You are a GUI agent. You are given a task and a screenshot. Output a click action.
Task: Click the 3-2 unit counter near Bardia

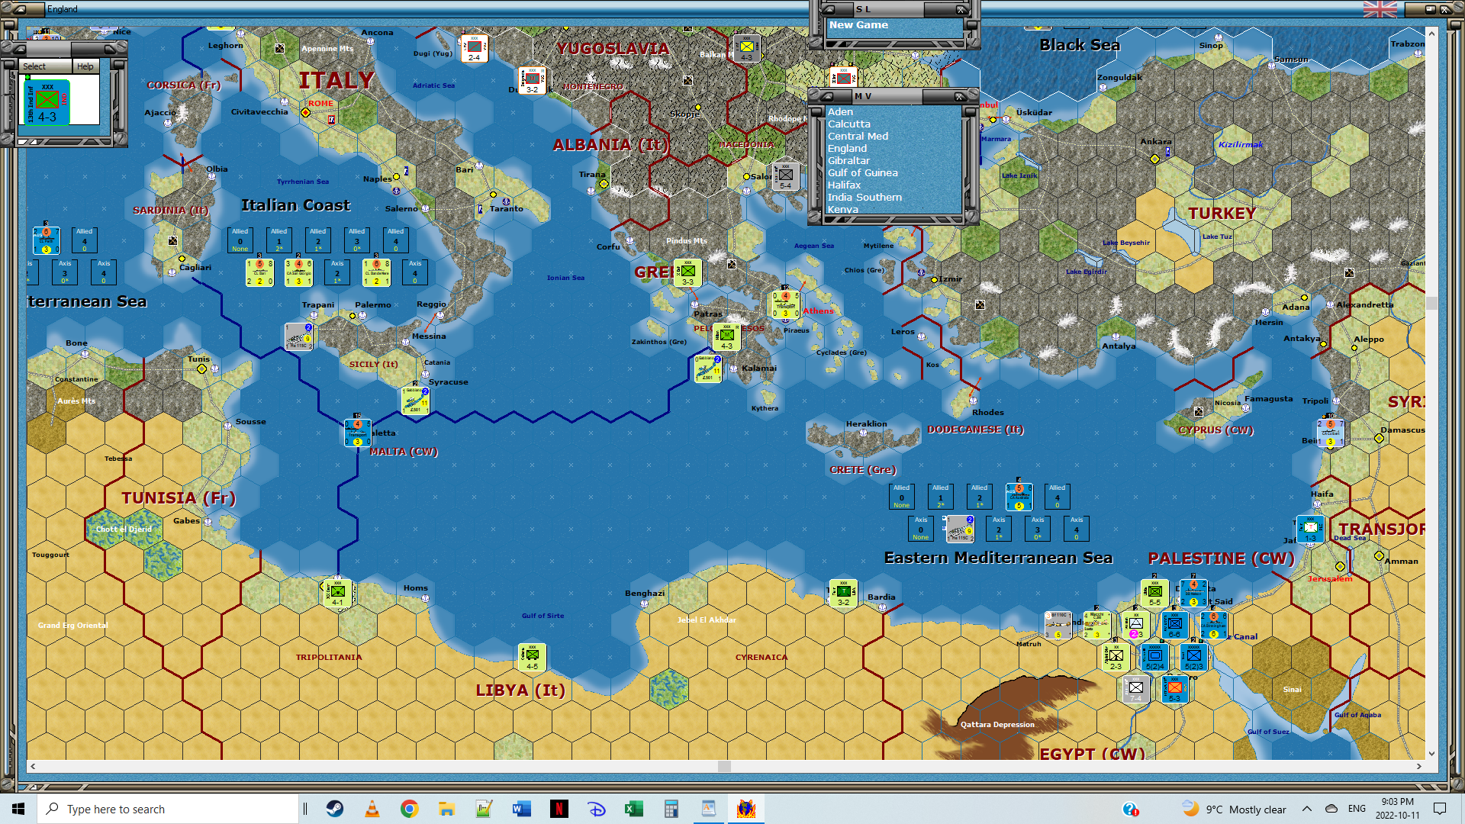(843, 593)
